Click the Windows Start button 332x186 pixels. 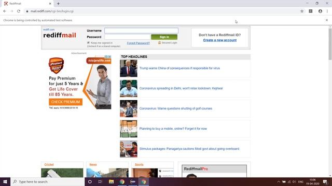point(5,181)
